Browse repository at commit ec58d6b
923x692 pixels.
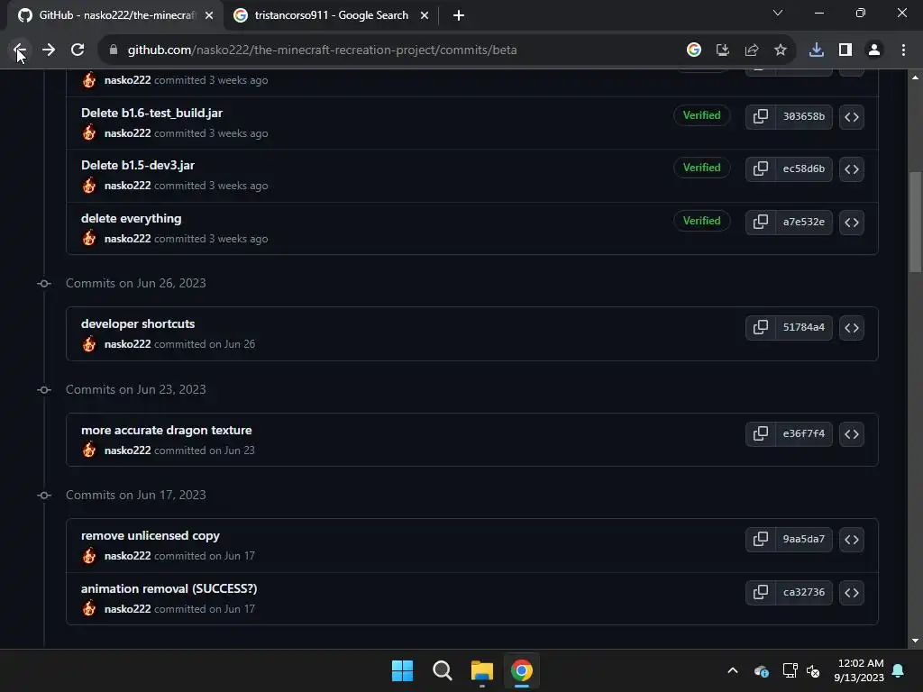pos(851,168)
